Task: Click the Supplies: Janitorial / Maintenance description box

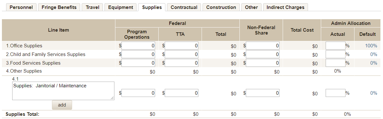Action: pyautogui.click(x=63, y=91)
